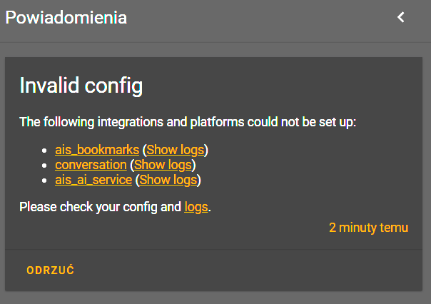Viewport: 431px width, 304px height.
Task: Show logs for ais_bookmarks
Action: pyautogui.click(x=176, y=150)
